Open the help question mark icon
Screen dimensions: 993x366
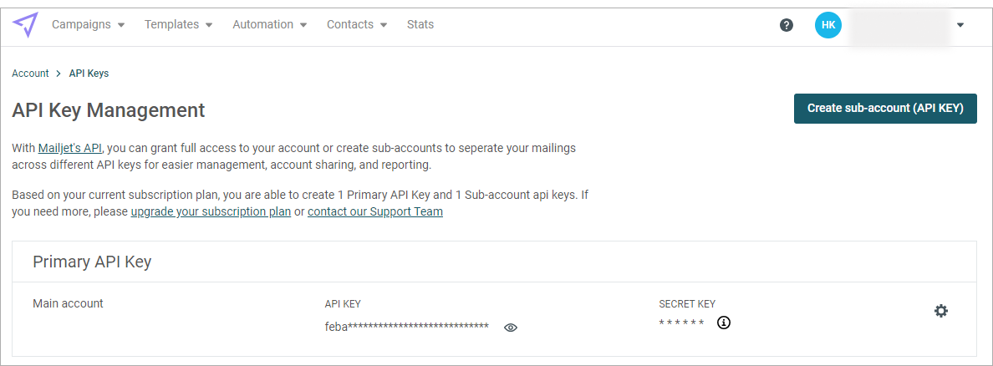pyautogui.click(x=786, y=25)
